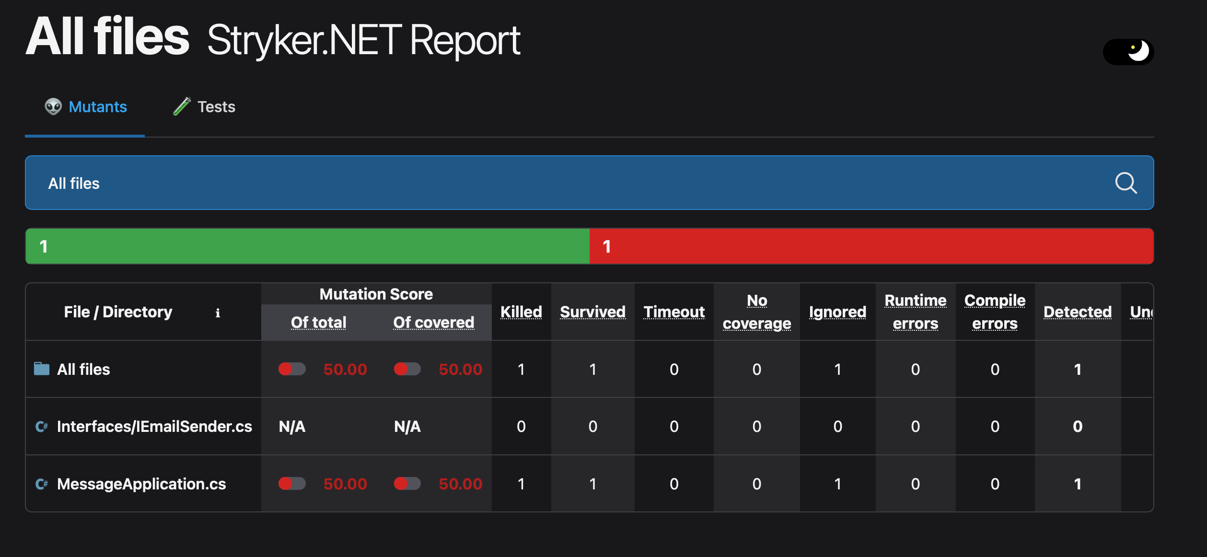The image size is (1207, 557).
Task: Click N/A Of covered for IEmailSender.cs
Action: 407,427
